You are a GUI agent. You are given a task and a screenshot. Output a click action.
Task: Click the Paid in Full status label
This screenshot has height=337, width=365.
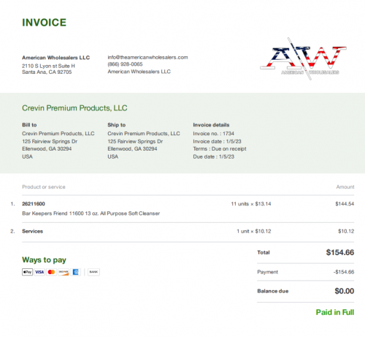[x=335, y=312]
